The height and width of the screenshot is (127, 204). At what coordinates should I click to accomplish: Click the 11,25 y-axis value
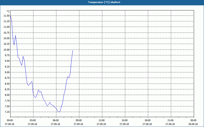pyautogui.click(x=7, y=21)
